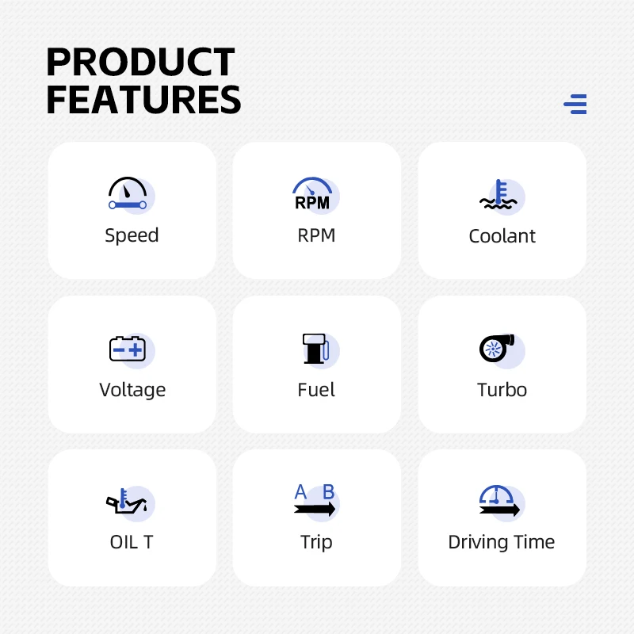The height and width of the screenshot is (634, 634).
Task: Click the Coolant label
Action: (502, 236)
